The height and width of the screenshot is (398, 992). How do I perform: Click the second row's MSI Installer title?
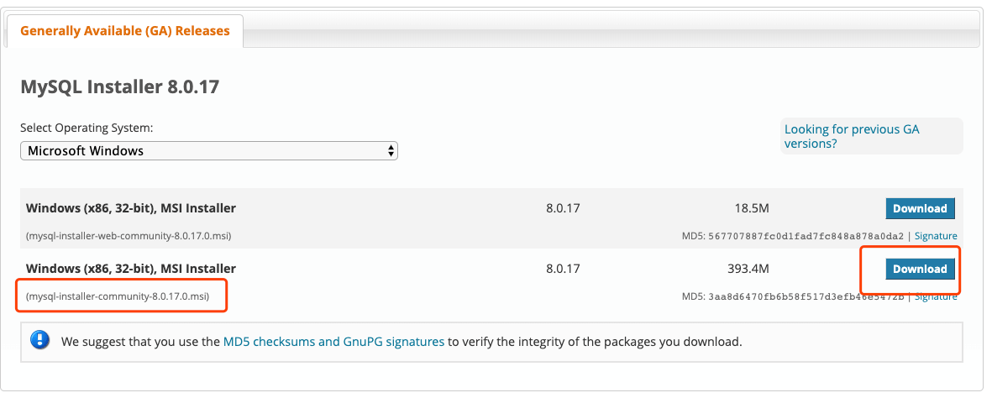click(x=131, y=269)
